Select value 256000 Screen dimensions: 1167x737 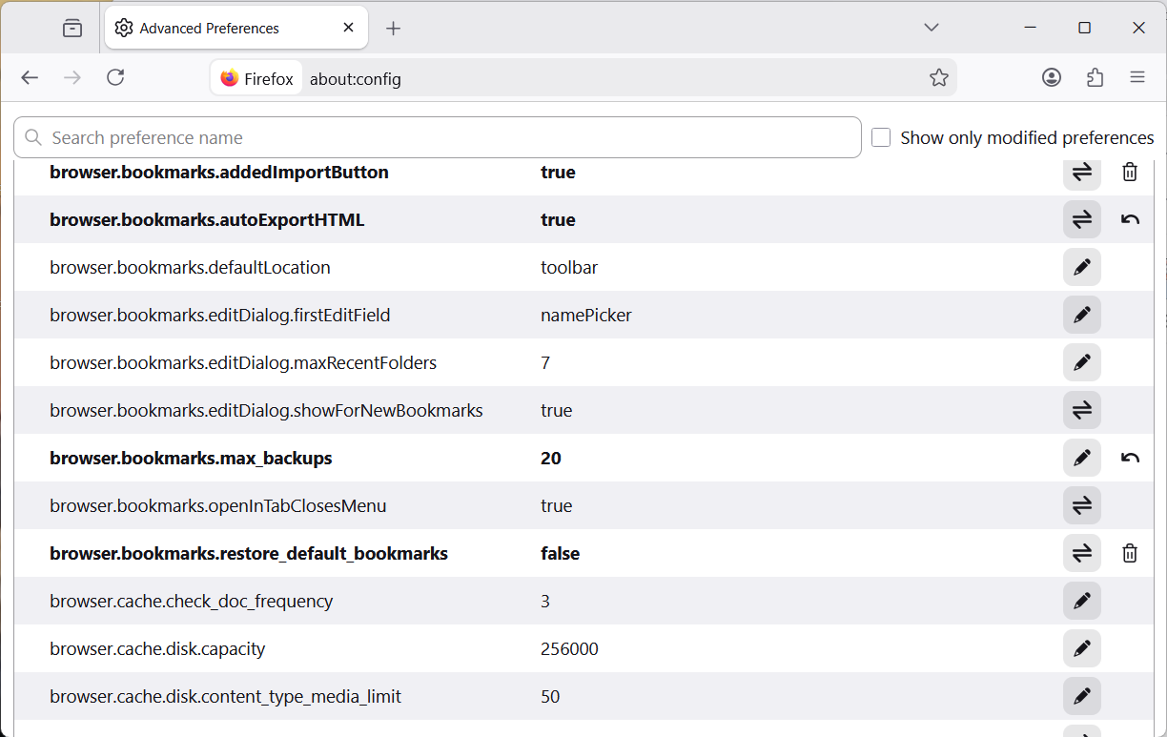pyautogui.click(x=569, y=649)
